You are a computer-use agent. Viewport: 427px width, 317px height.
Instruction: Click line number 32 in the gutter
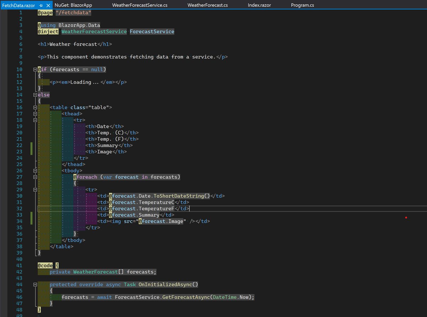tap(19, 209)
